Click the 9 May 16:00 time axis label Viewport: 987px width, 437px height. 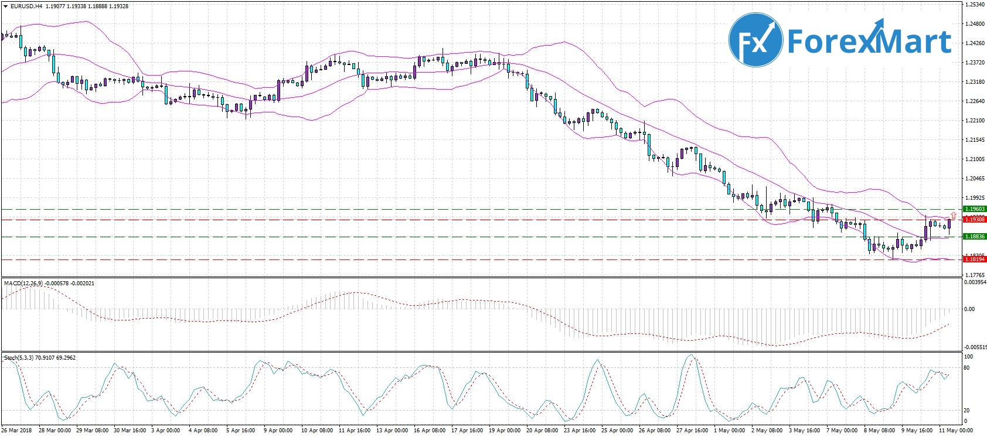pos(917,431)
